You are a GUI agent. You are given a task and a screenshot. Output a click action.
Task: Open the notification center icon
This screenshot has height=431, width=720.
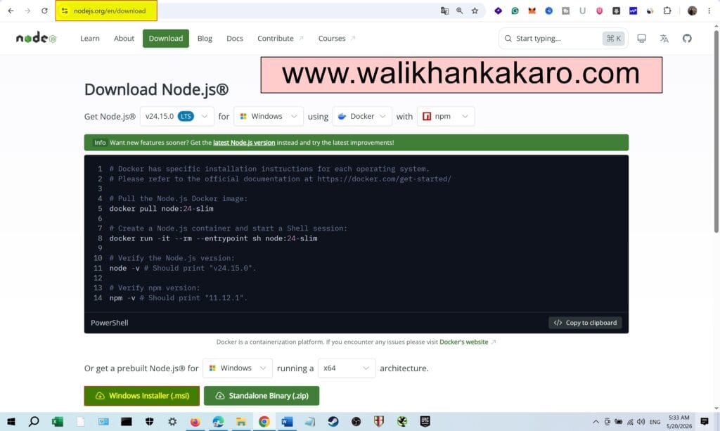pyautogui.click(x=705, y=421)
